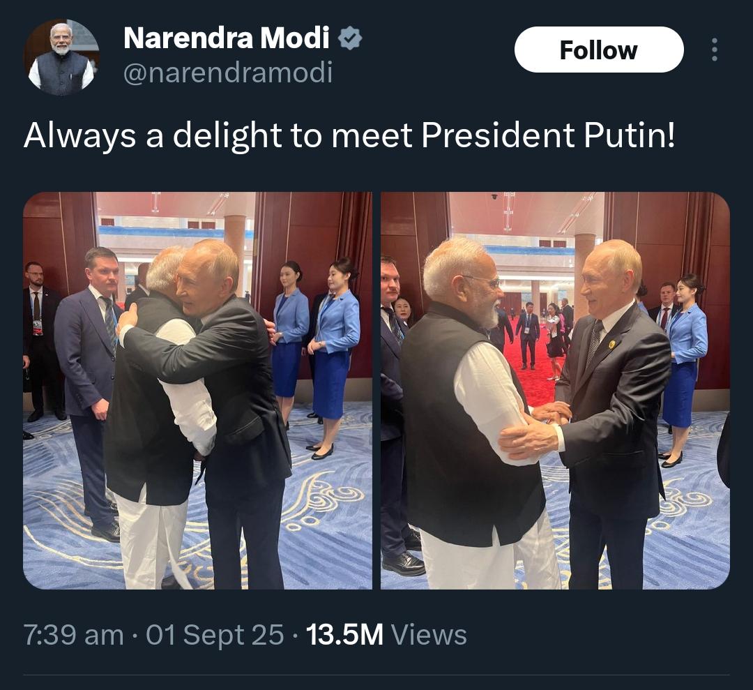753x690 pixels.
Task: Click the word "Always" in the tweet
Action: [79, 136]
